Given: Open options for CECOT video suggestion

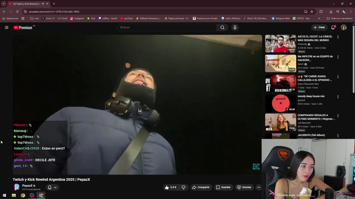Looking at the screenshot, I should click(338, 37).
